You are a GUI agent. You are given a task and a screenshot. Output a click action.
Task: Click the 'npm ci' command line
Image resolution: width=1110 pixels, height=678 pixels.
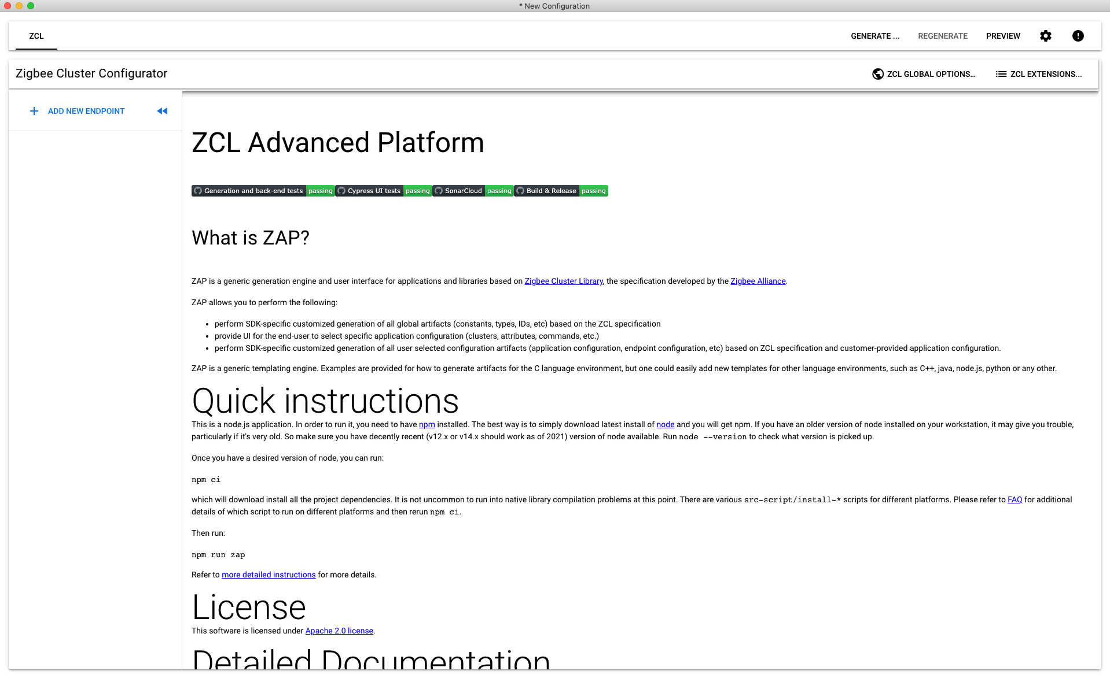pos(206,480)
